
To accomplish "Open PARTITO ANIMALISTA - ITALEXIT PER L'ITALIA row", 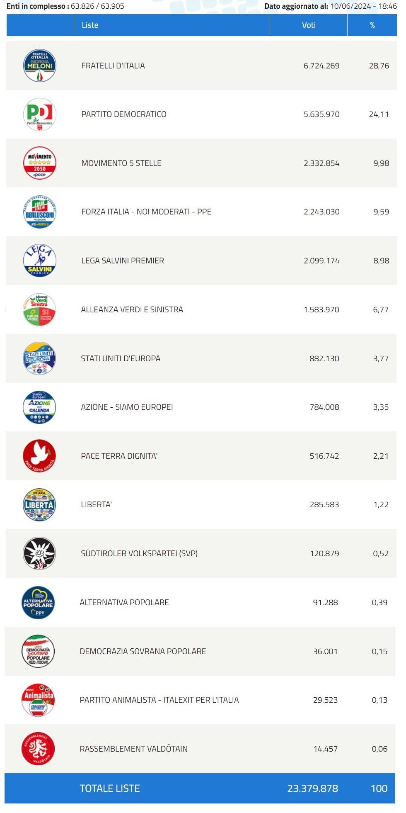I will (200, 700).
